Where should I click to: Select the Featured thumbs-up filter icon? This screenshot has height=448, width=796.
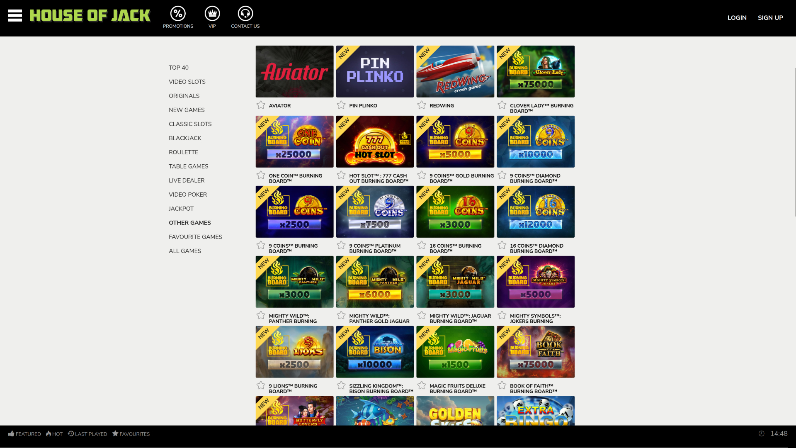[12, 434]
